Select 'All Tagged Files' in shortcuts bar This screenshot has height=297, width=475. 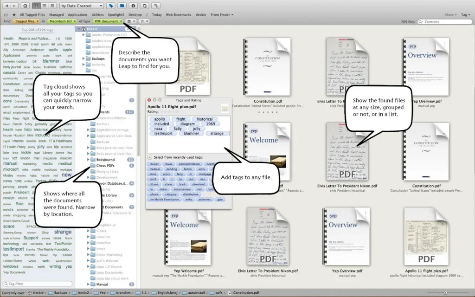[32, 14]
